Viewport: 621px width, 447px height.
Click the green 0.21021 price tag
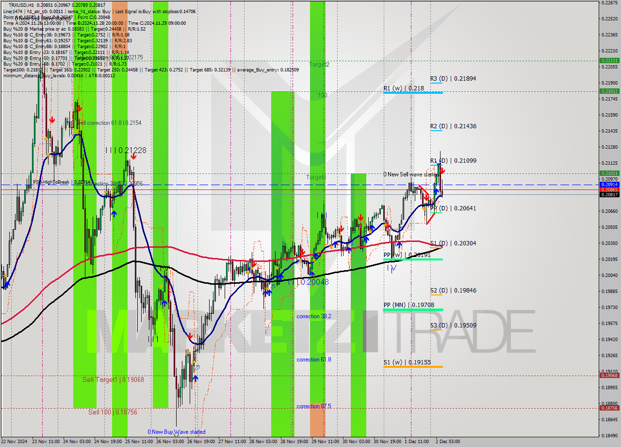(x=609, y=173)
